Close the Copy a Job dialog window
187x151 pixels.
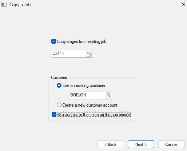coord(183,4)
